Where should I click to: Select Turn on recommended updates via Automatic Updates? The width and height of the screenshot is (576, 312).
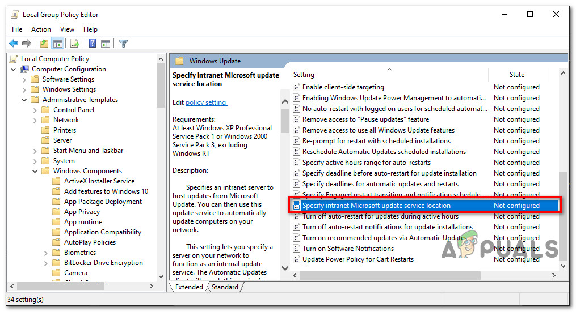(385, 238)
